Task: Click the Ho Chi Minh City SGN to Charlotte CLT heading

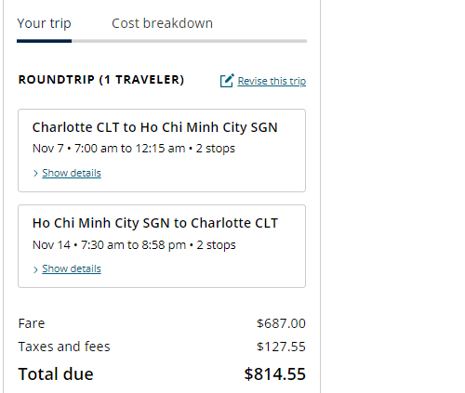Action: pyautogui.click(x=155, y=223)
